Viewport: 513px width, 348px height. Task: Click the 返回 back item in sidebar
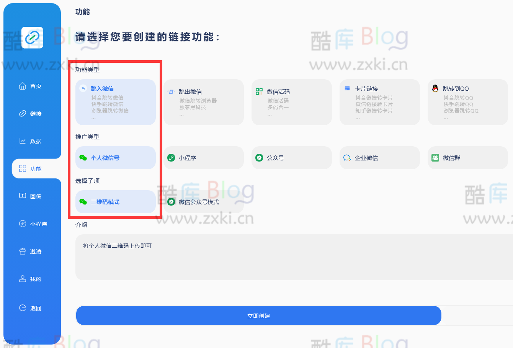pos(32,308)
